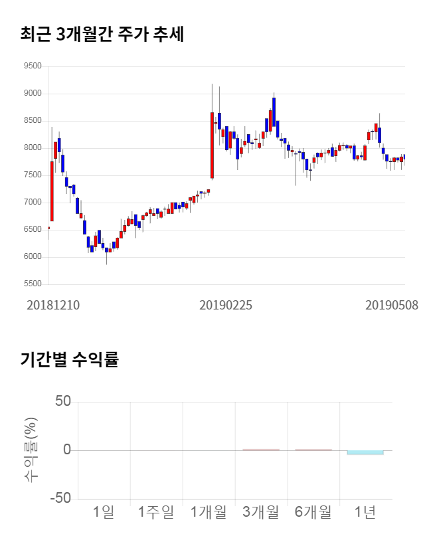Select the '3개월' period label

[x=261, y=511]
